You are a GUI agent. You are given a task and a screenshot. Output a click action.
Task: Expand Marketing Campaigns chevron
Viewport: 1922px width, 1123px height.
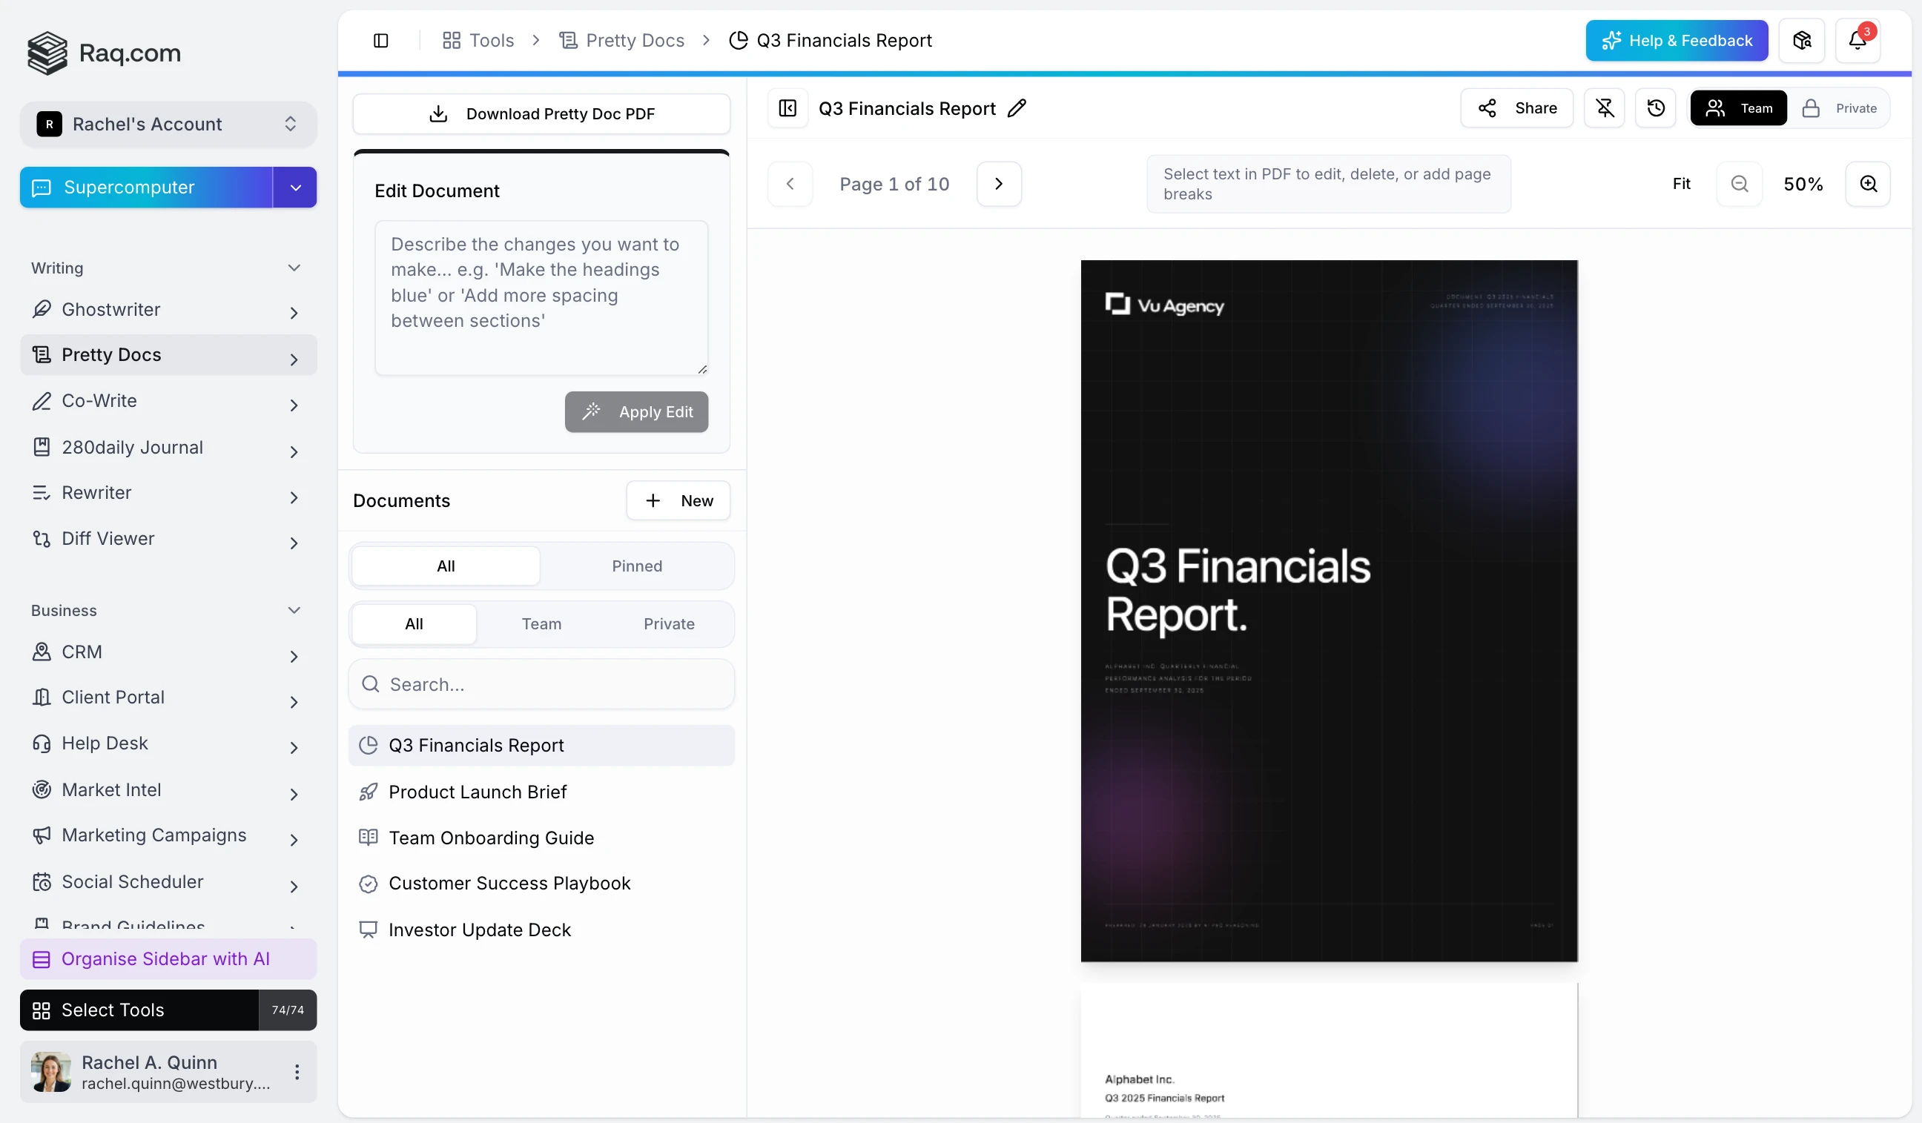click(x=294, y=839)
